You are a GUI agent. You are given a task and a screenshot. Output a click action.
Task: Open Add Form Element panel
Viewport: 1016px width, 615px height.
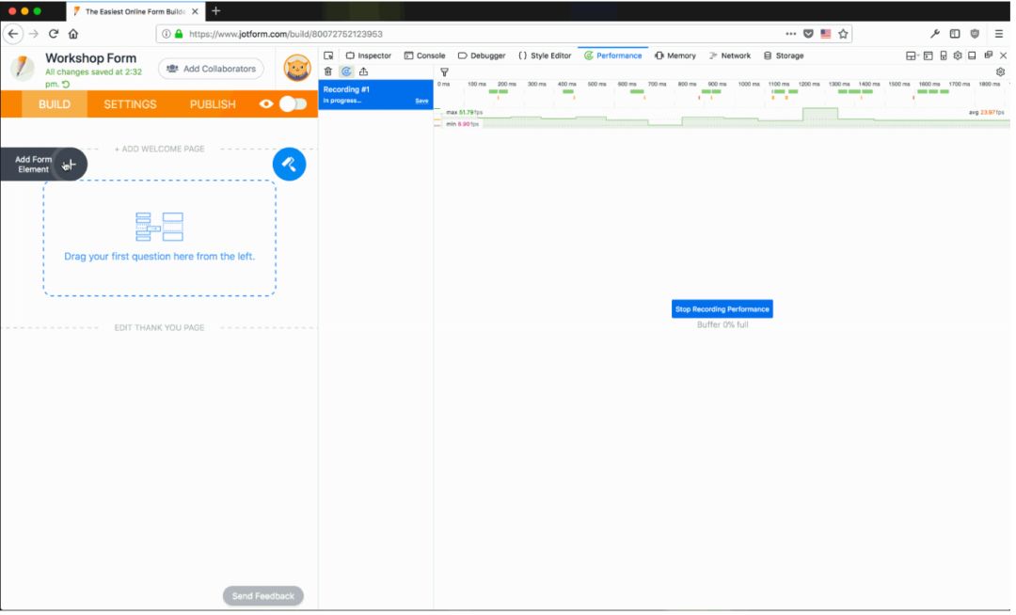coord(43,165)
